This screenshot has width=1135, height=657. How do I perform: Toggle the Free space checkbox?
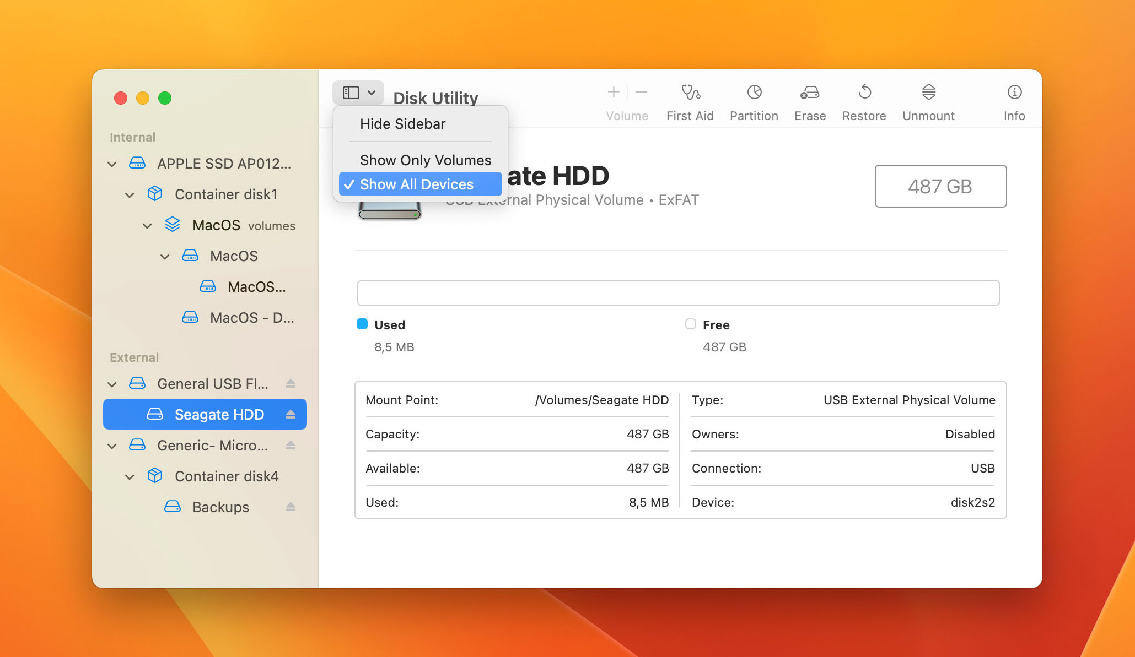[x=690, y=324]
